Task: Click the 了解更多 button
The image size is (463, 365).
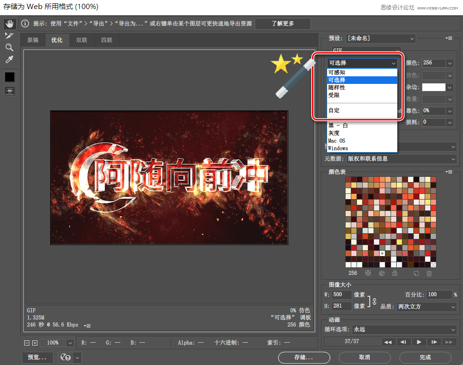Action: click(x=283, y=23)
